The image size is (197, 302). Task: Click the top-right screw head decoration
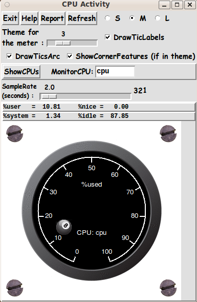point(168,133)
